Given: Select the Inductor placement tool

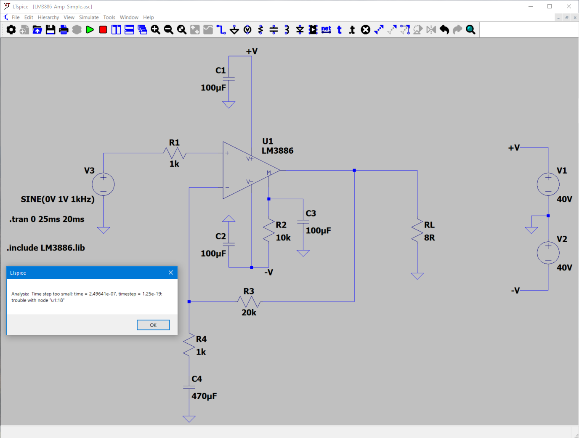Looking at the screenshot, I should pos(287,29).
